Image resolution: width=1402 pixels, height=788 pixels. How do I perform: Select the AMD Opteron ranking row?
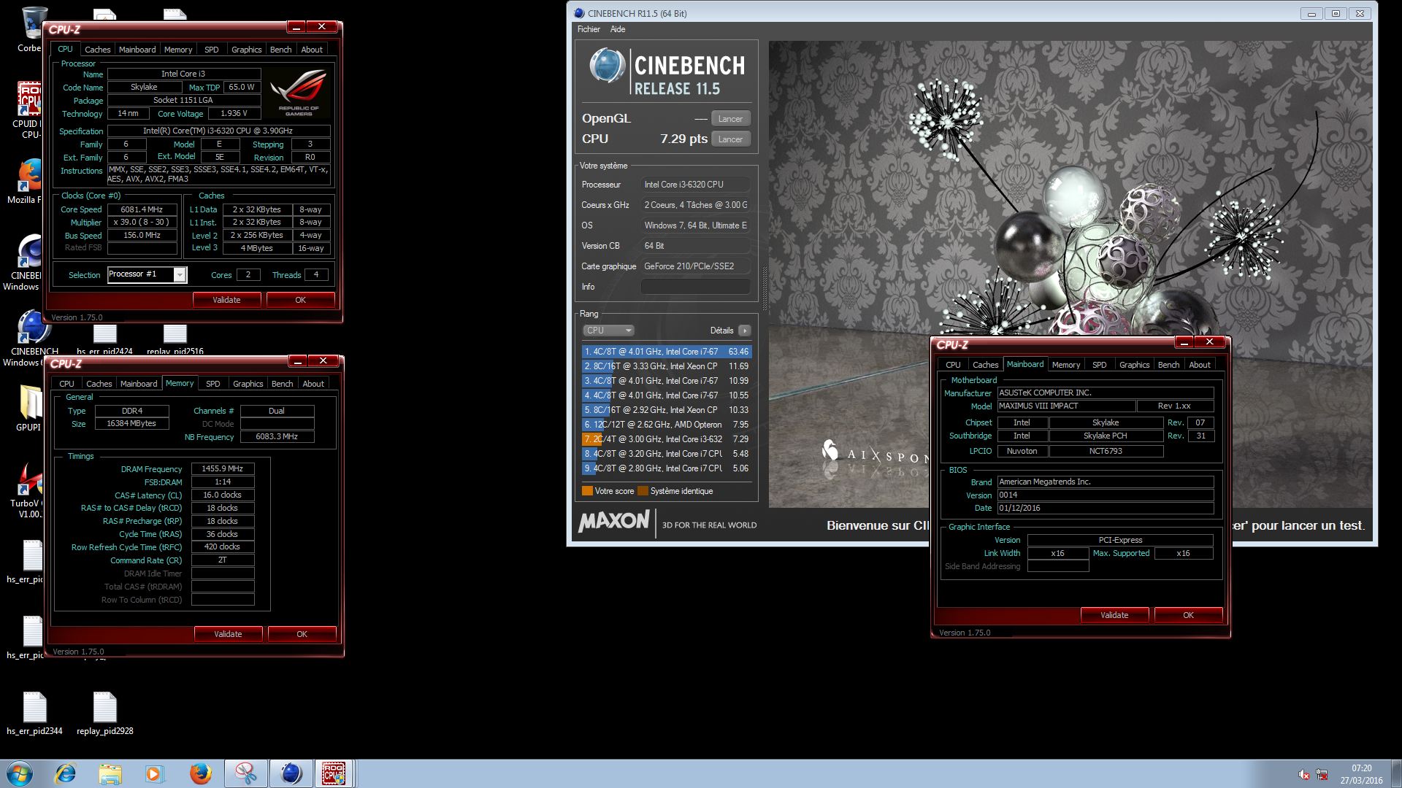tap(666, 425)
